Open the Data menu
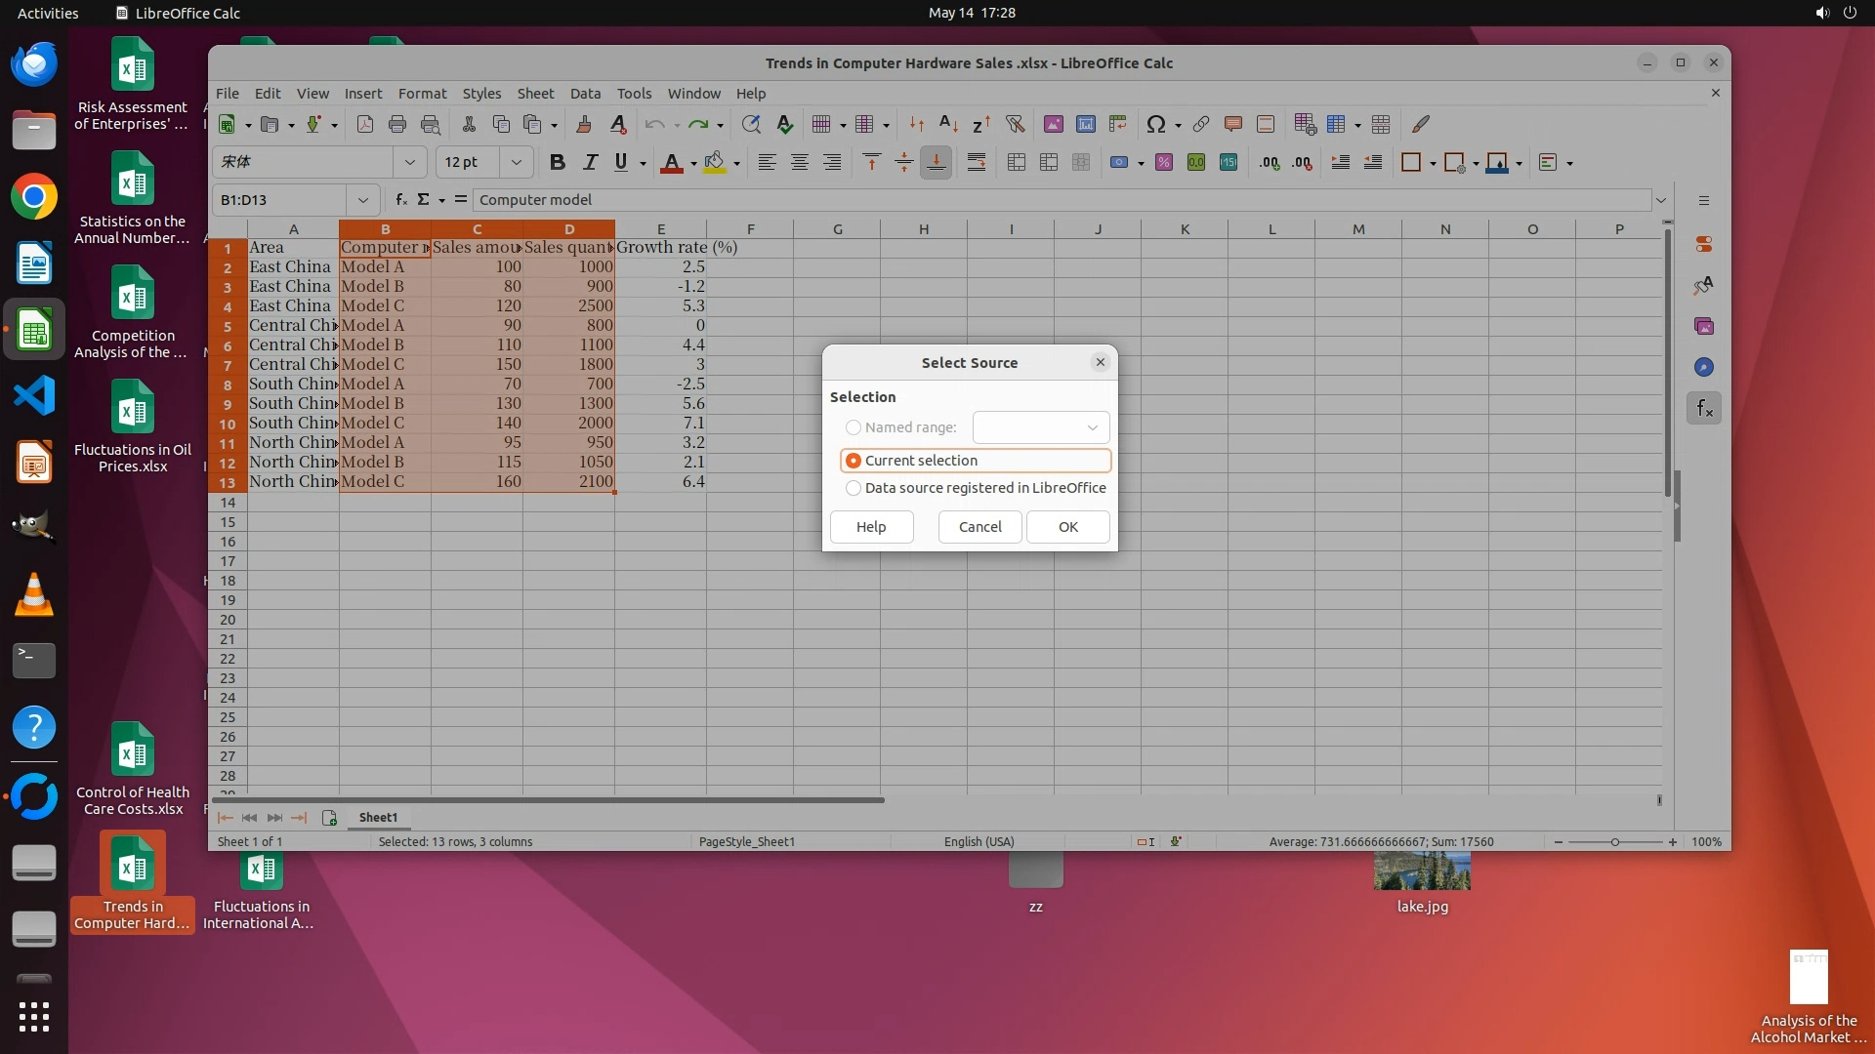Screen dimensions: 1875x1054 coord(584,94)
